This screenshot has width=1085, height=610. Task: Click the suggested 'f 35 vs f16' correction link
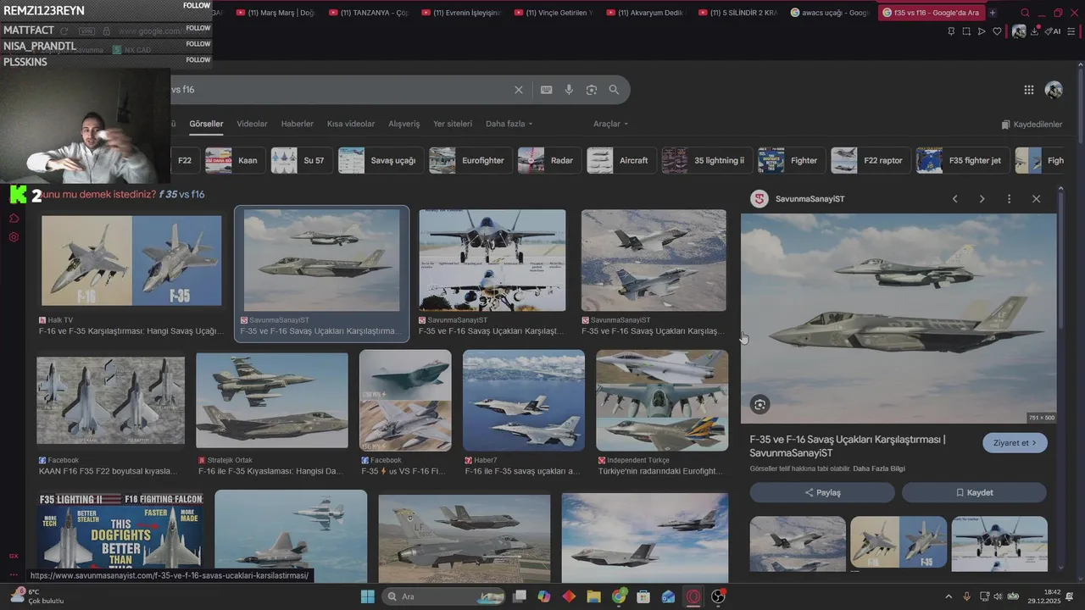tap(181, 194)
